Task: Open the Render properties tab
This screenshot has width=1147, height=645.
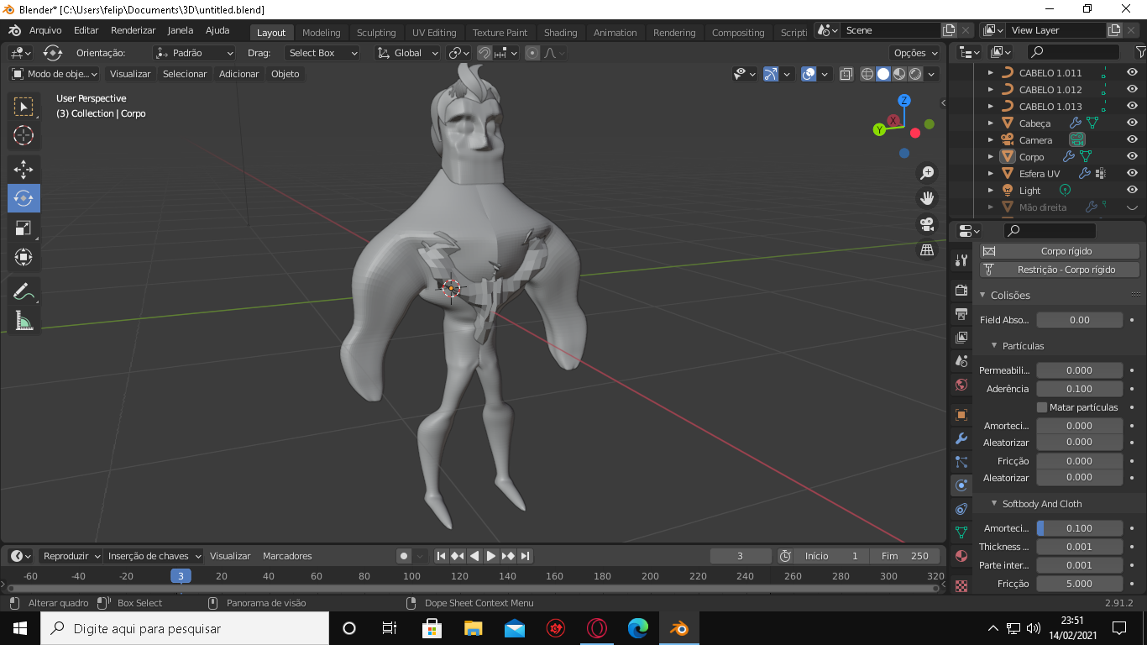Action: 961,290
